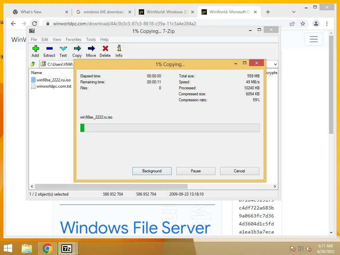
Task: Click the muted volume tray icon
Action: [x=309, y=248]
